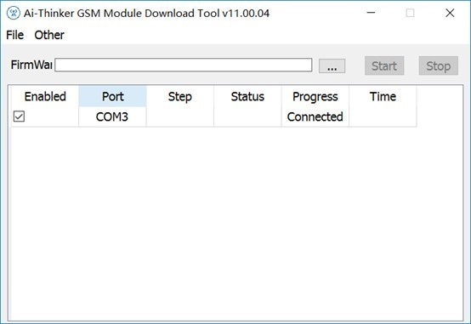This screenshot has width=471, height=324.
Task: Close the Download Tool window
Action: tap(450, 13)
